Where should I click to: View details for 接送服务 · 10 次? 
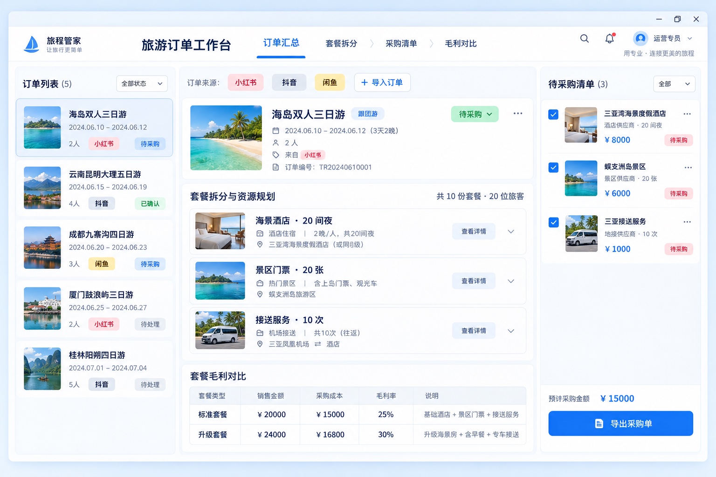(x=474, y=331)
